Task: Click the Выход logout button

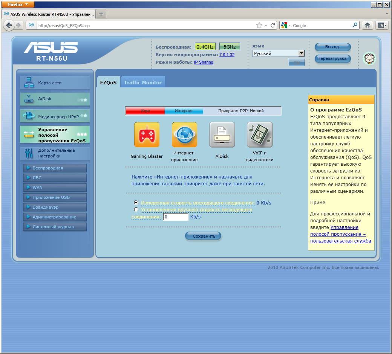Action: 332,47
